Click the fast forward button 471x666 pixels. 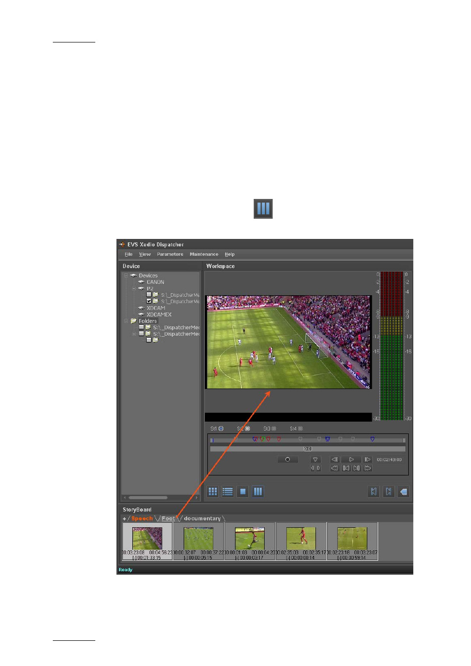[x=368, y=468]
